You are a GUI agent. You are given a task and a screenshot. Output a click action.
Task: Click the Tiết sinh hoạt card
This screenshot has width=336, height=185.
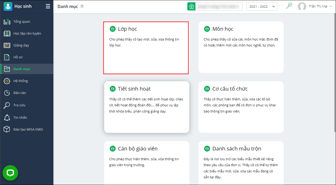point(146,107)
